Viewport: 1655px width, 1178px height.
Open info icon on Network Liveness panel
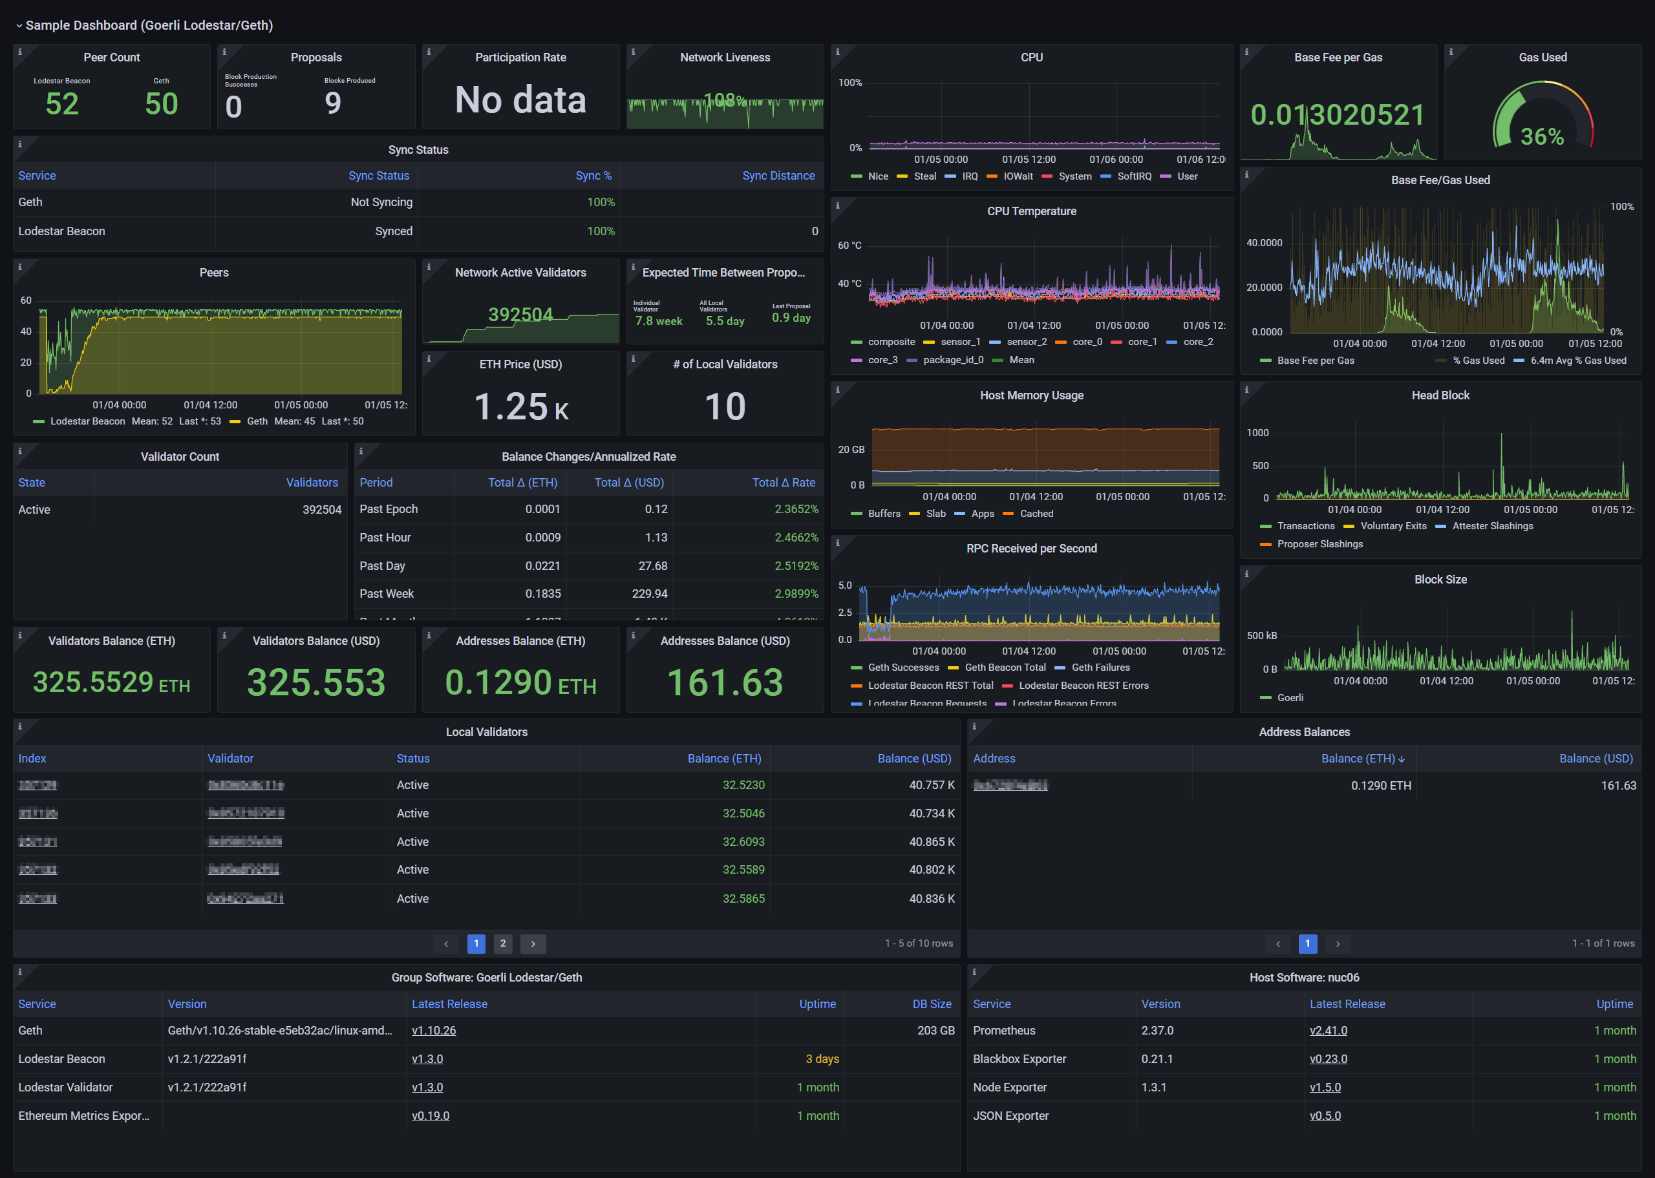point(634,52)
